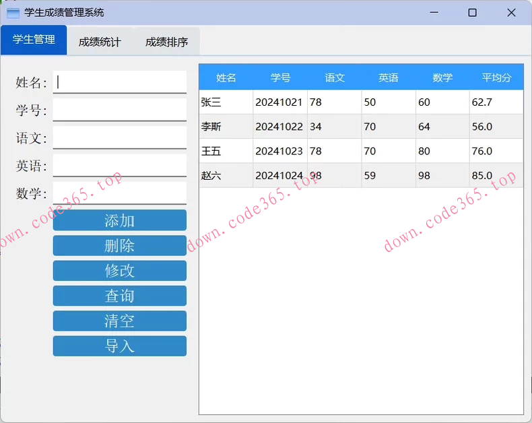The width and height of the screenshot is (532, 423).
Task: Click the 导入 button
Action: [x=119, y=346]
